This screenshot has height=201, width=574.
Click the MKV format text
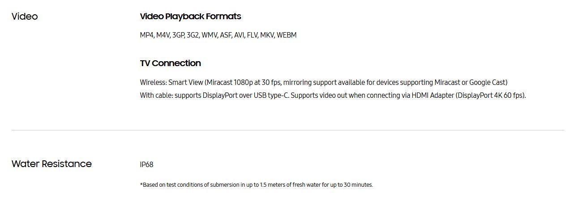click(267, 35)
